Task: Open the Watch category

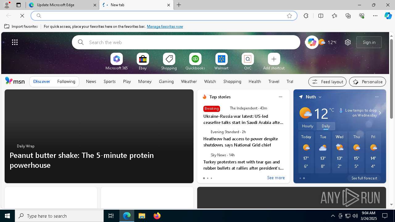Action: (x=210, y=81)
